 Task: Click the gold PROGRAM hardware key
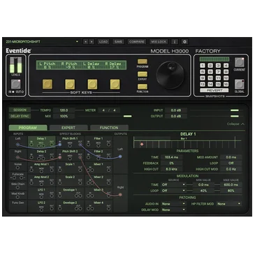click(143, 61)
